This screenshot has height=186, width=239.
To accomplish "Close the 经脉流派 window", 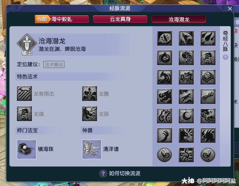I will [x=230, y=9].
